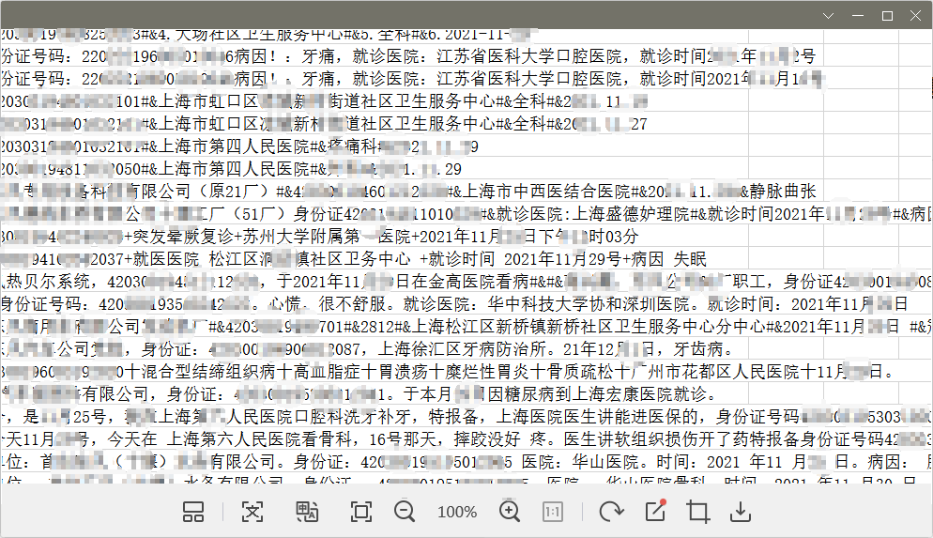The width and height of the screenshot is (933, 538).
Task: Click text '上海宏康医院就诊'
Action: click(x=638, y=394)
